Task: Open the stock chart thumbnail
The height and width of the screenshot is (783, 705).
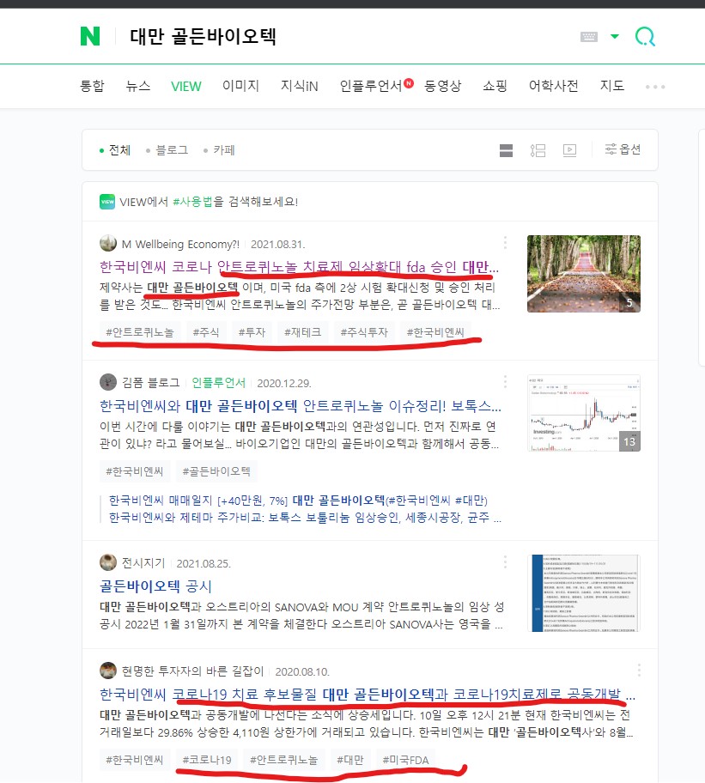Action: (584, 413)
